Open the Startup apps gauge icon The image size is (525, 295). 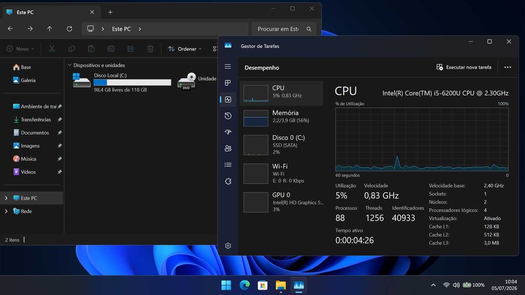pos(228,132)
